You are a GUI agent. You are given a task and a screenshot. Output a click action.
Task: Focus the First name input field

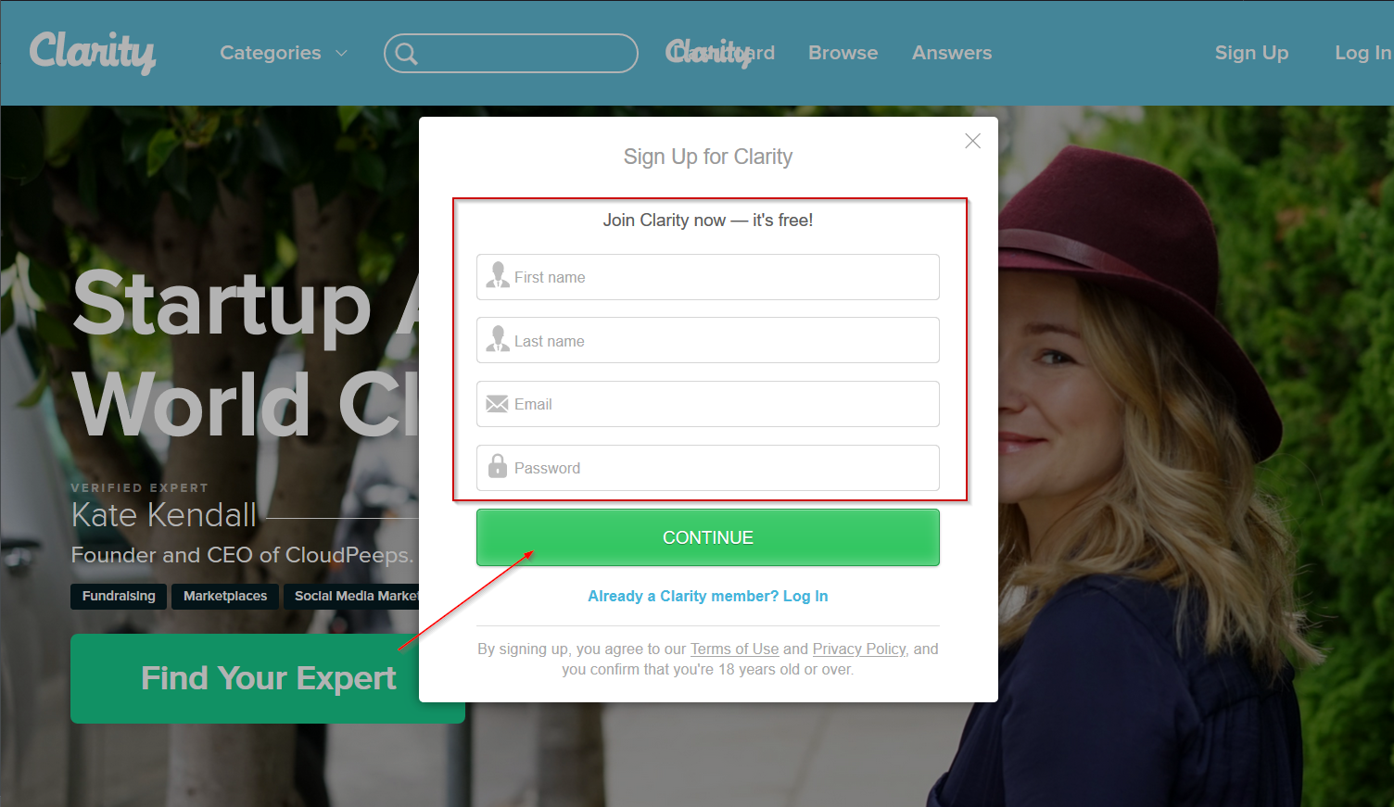[708, 277]
